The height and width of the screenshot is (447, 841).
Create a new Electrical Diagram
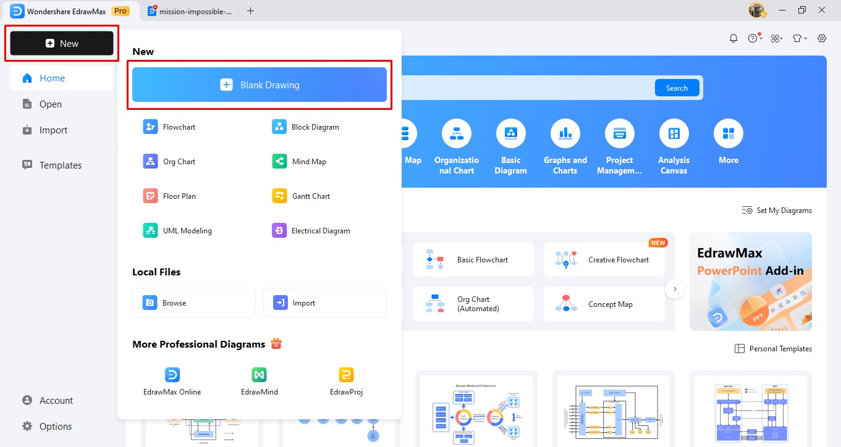[x=311, y=231]
